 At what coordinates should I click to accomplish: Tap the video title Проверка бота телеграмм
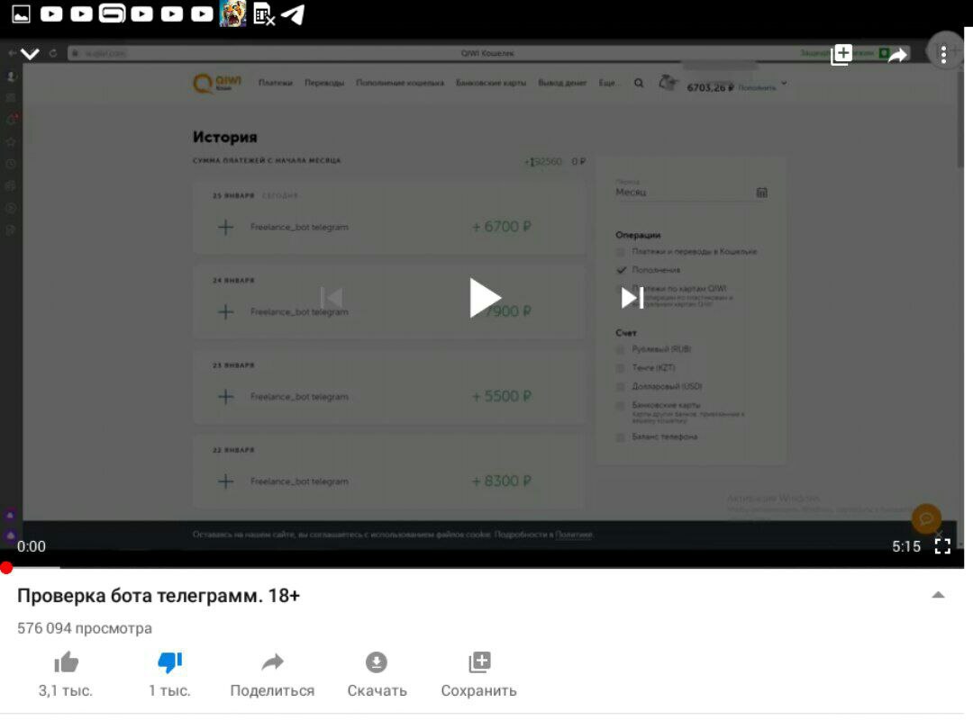159,595
